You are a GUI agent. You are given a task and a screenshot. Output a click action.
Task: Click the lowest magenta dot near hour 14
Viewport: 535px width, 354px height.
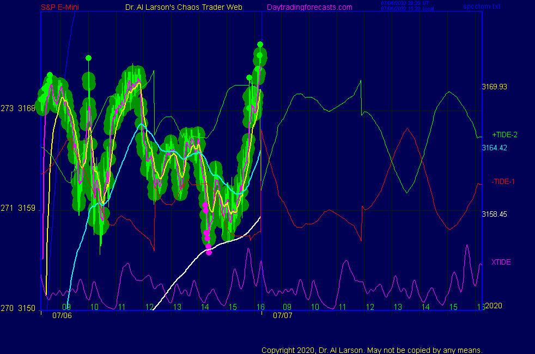[209, 252]
